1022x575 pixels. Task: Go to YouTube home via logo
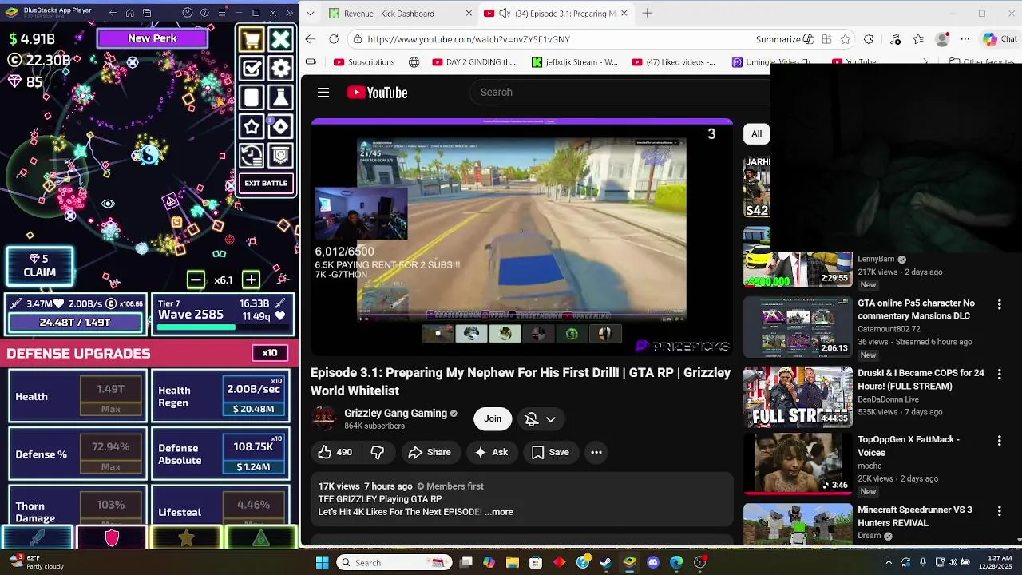377,93
